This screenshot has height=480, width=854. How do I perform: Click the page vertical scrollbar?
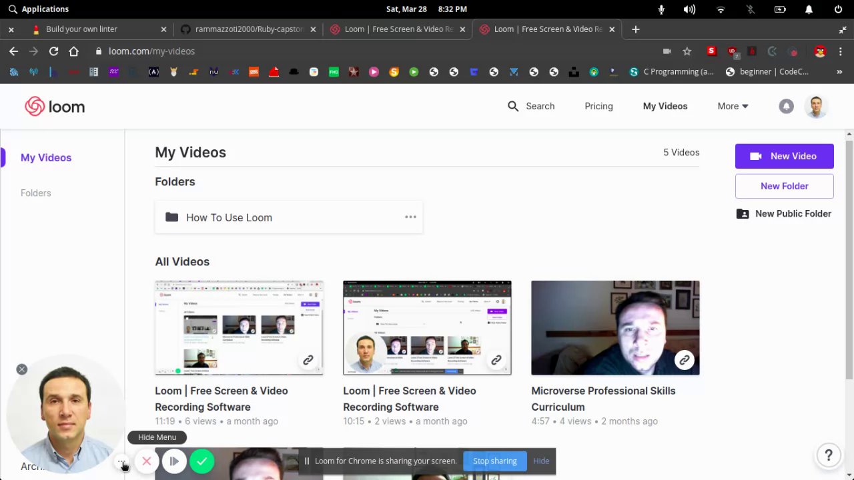coord(849,260)
